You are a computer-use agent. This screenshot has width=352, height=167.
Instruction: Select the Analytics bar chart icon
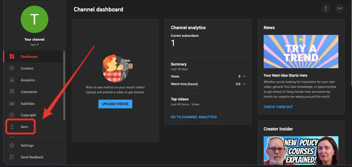click(12, 80)
